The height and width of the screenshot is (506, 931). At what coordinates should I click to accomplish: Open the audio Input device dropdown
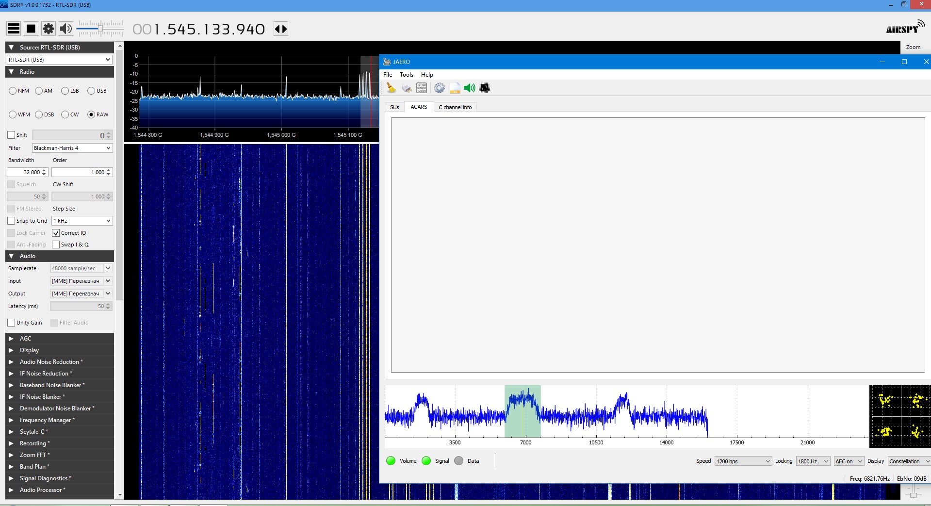(81, 281)
